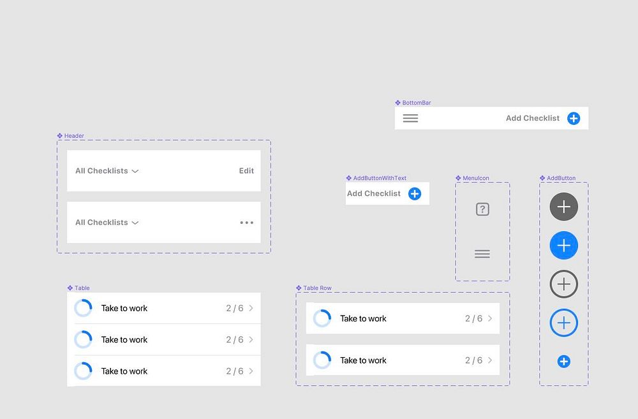
Task: Click the 2 / 6 count in second Table row
Action: [x=235, y=340]
